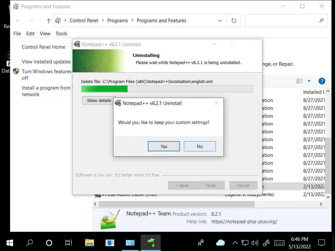Screen dimensions: 335x251
Task: Click Programs and Features breadcrumb segment
Action: [x=161, y=21]
